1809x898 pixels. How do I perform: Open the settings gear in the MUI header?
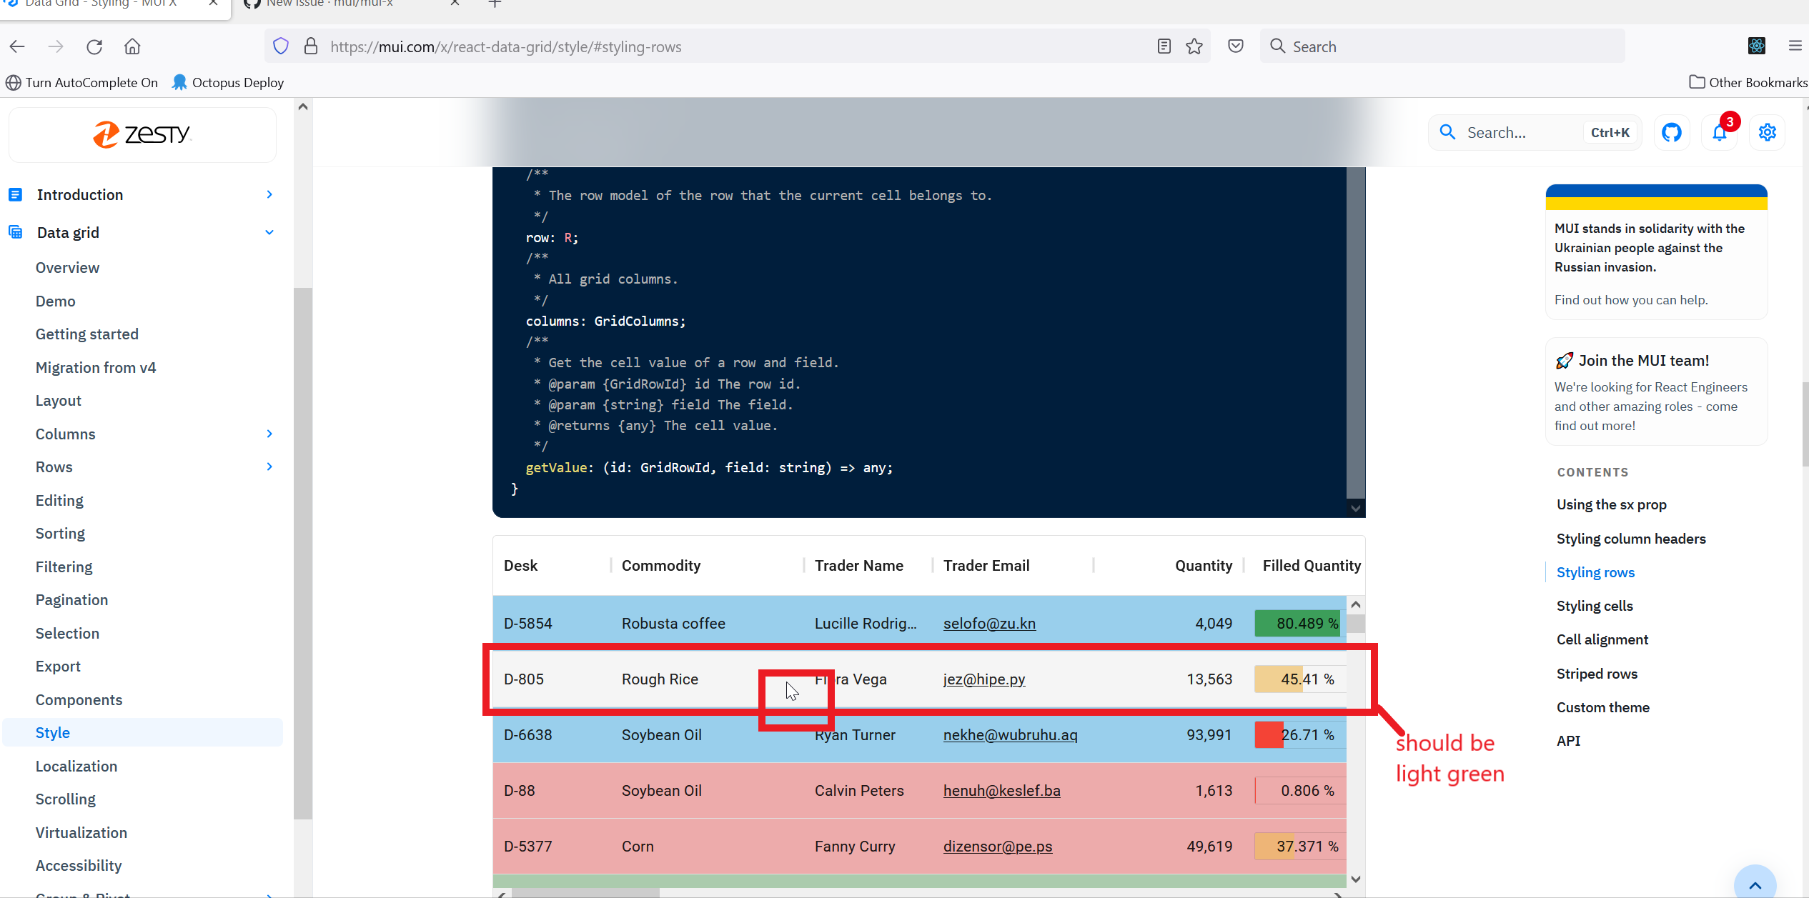(1767, 132)
